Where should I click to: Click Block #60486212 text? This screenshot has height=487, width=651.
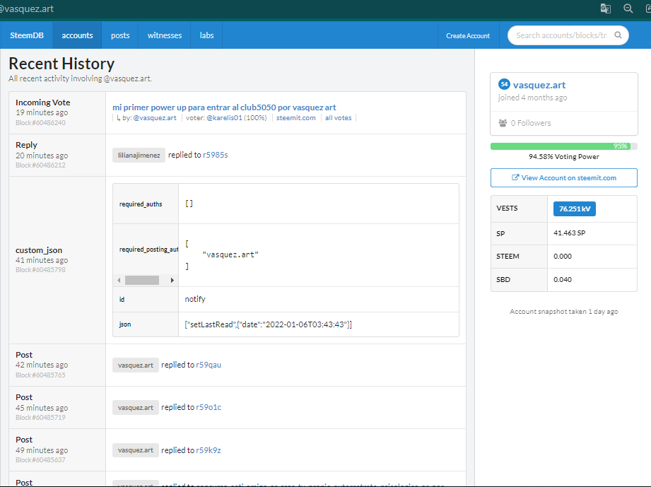(40, 165)
